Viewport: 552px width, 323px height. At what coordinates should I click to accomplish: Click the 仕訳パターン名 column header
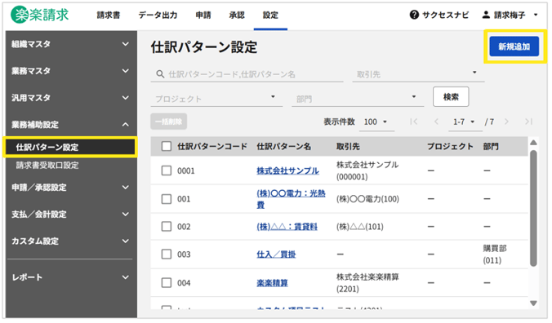(x=283, y=146)
